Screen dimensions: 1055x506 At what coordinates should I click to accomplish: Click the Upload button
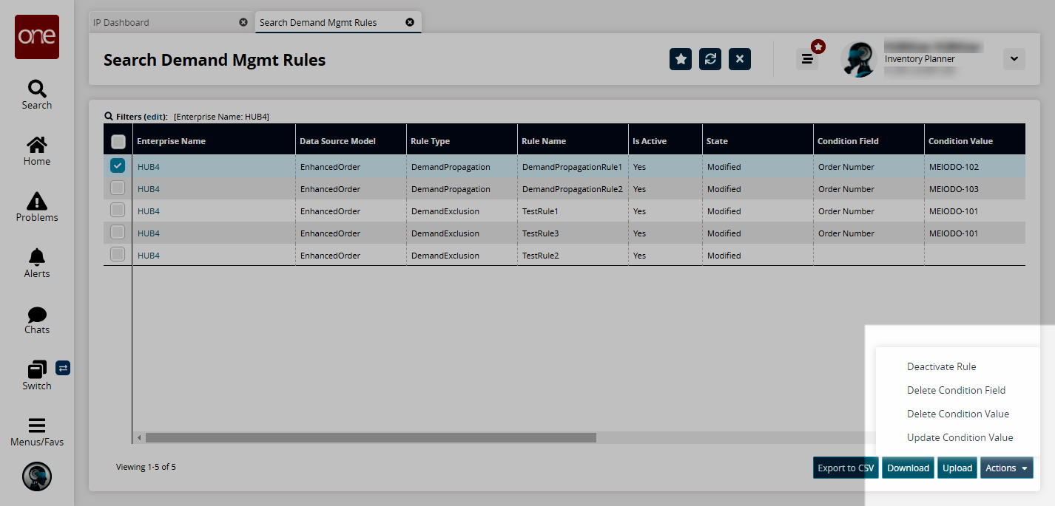pos(957,468)
